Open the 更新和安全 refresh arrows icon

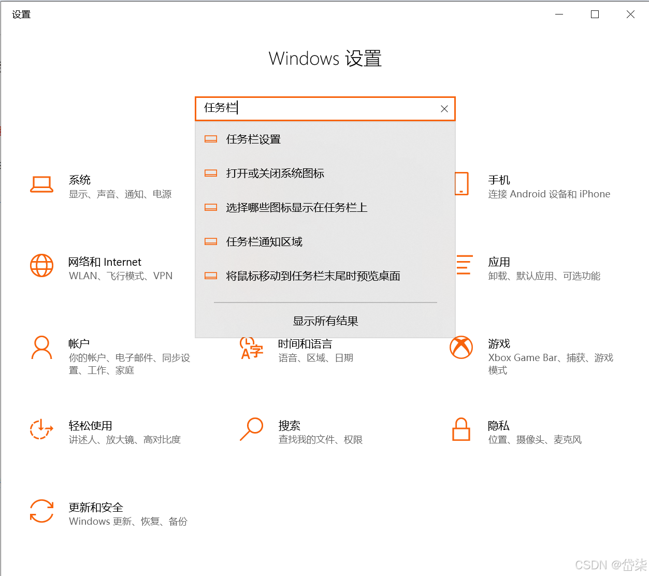tap(41, 511)
